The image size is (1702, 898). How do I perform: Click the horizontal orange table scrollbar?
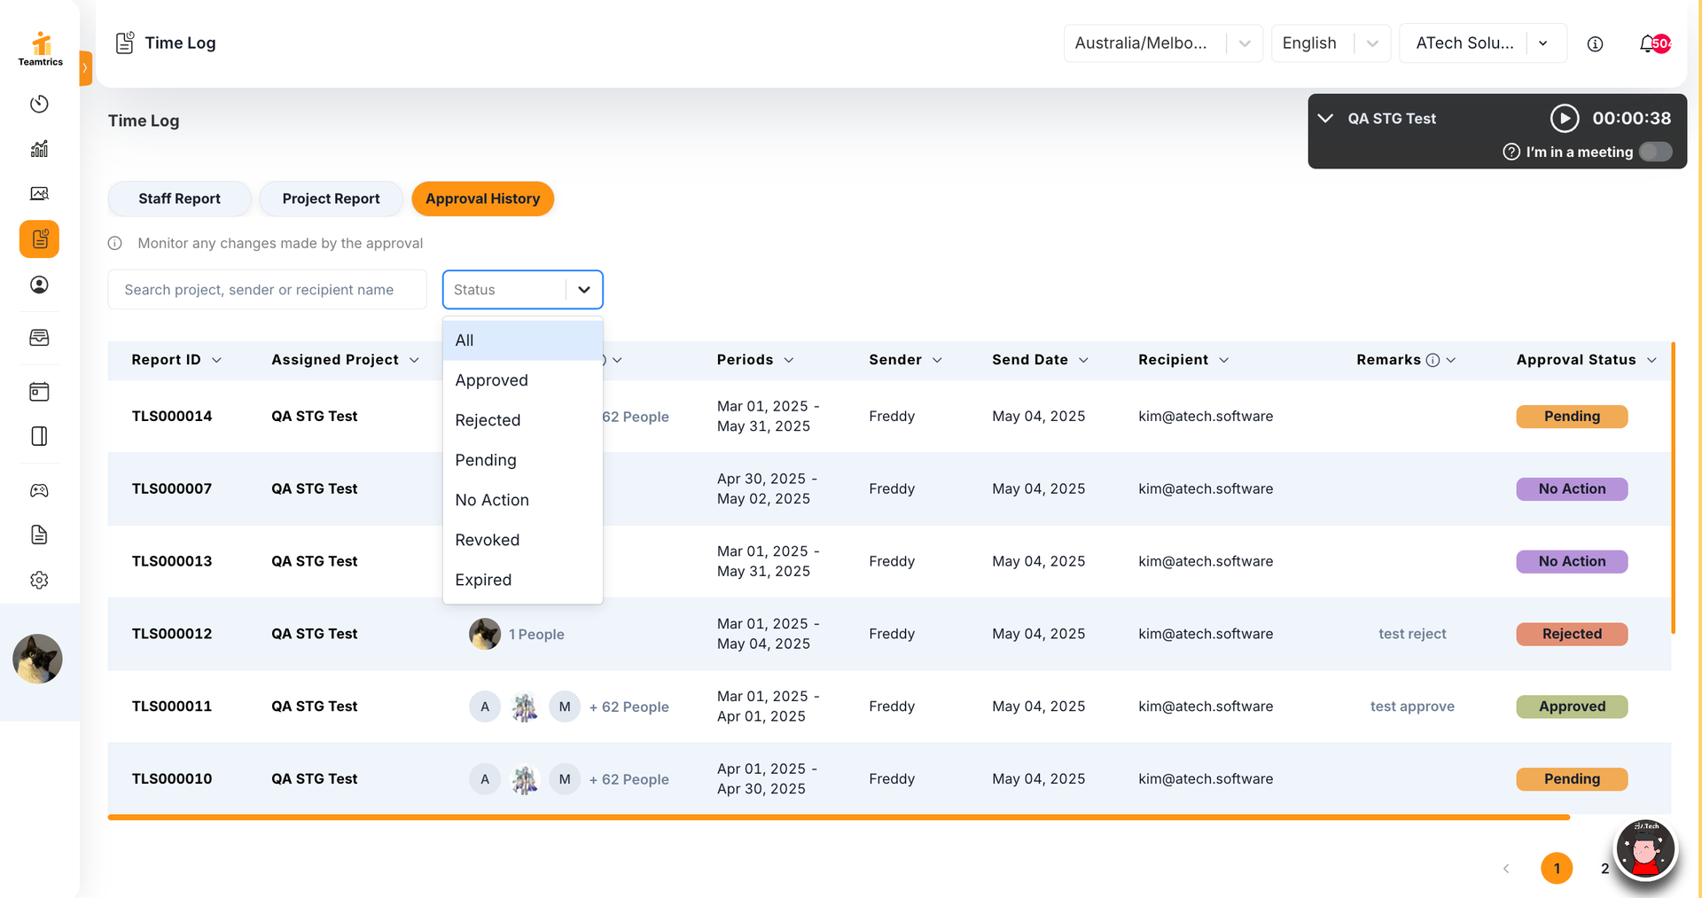coord(839,816)
